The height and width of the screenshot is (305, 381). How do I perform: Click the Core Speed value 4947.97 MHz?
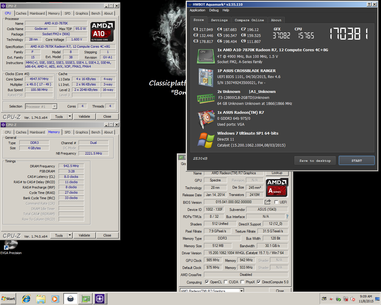pos(39,79)
